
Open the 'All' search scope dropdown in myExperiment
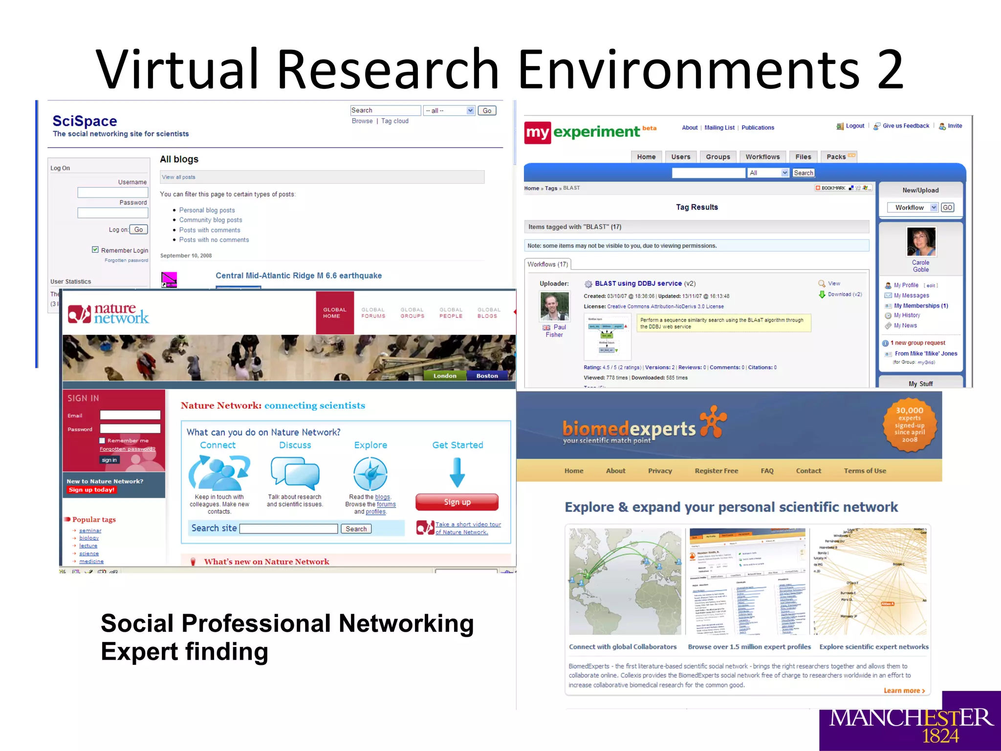coord(768,173)
